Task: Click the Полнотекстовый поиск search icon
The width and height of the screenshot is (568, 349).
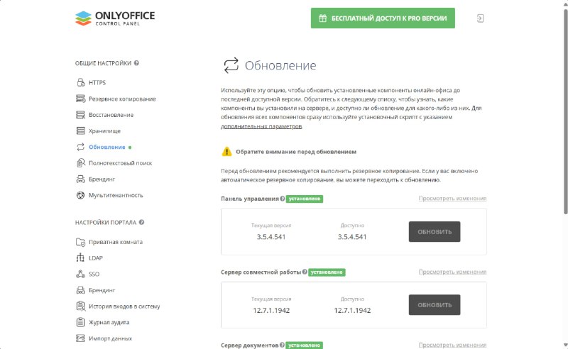Action: [80, 163]
